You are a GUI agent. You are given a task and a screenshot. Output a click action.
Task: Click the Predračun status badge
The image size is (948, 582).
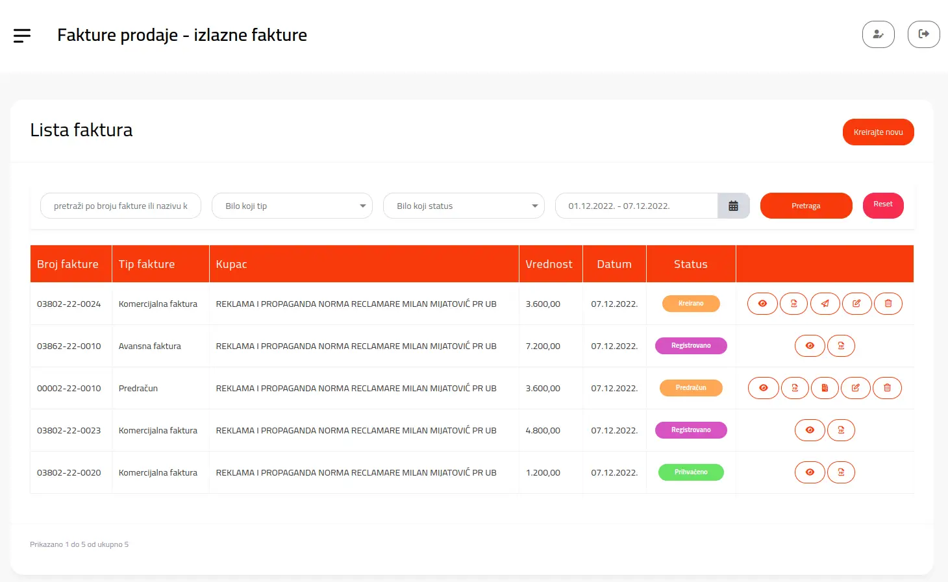(691, 388)
